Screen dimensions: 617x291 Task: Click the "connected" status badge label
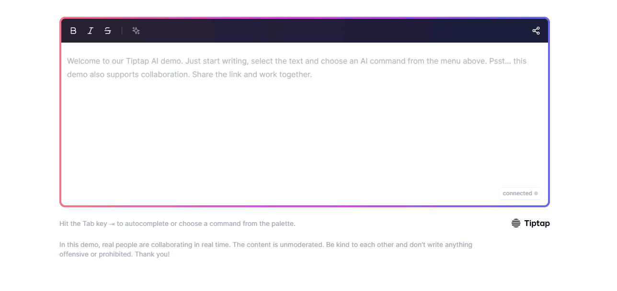pos(517,193)
